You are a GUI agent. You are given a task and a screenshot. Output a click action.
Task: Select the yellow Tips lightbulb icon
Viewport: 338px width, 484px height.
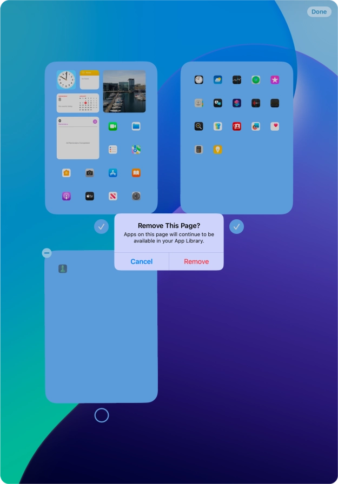(x=217, y=150)
